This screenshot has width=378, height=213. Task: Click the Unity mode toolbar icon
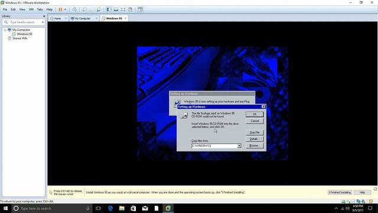tap(130, 9)
